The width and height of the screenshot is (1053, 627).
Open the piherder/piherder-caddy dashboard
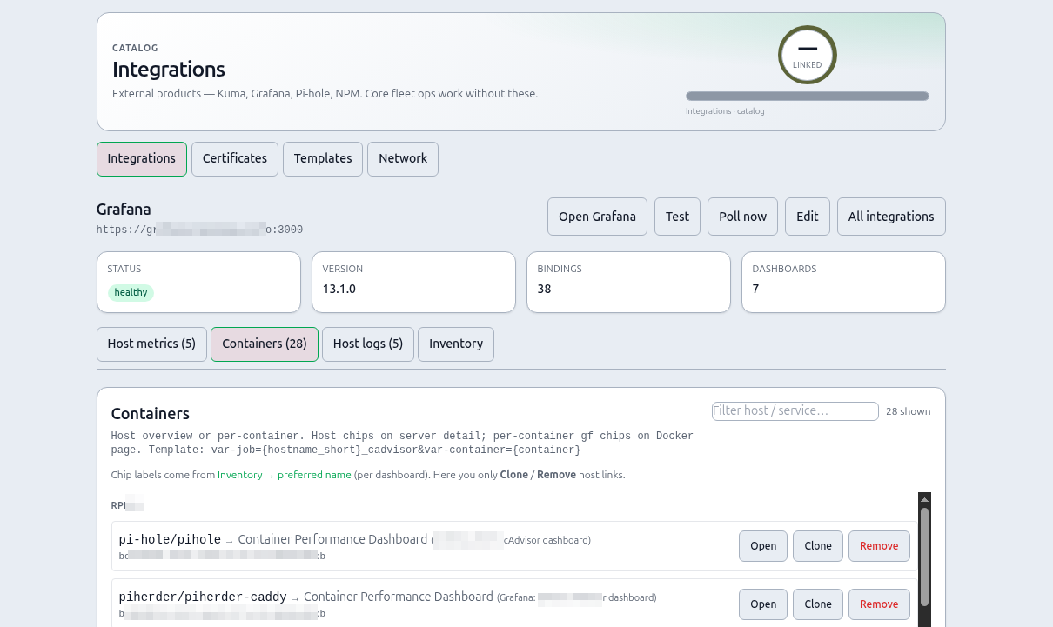(763, 604)
